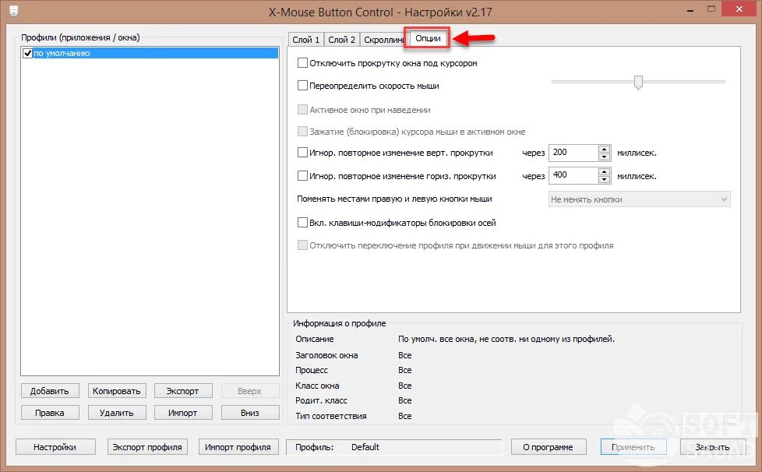Click 'Удалить' to remove profile
This screenshot has height=472, width=762.
click(117, 413)
